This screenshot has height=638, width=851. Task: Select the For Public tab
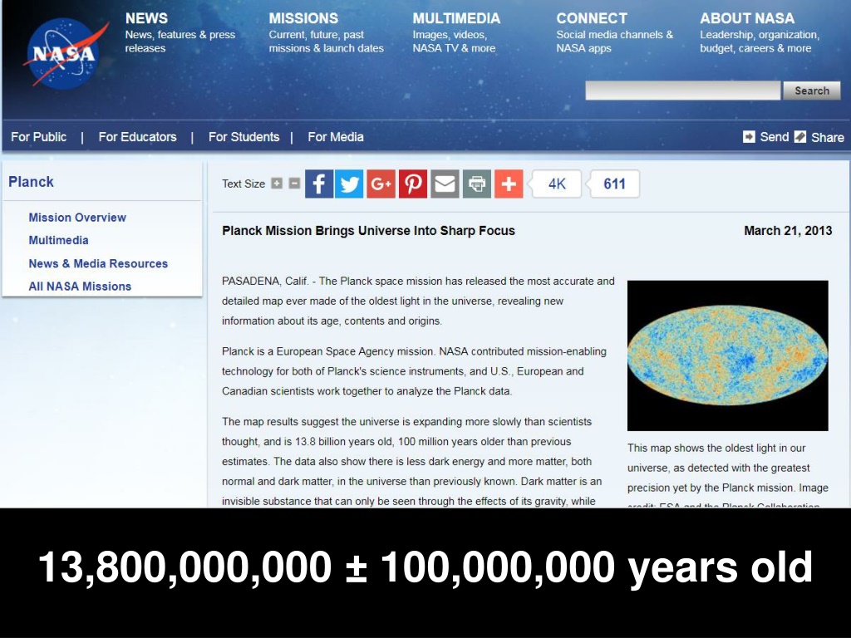pyautogui.click(x=38, y=137)
